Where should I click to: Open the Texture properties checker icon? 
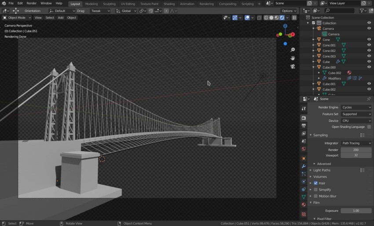304,214
